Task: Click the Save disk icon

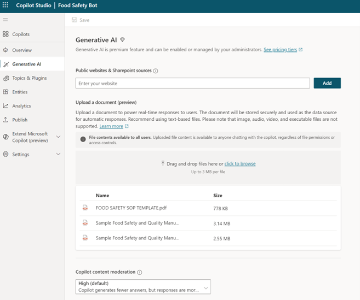Action: pos(74,20)
